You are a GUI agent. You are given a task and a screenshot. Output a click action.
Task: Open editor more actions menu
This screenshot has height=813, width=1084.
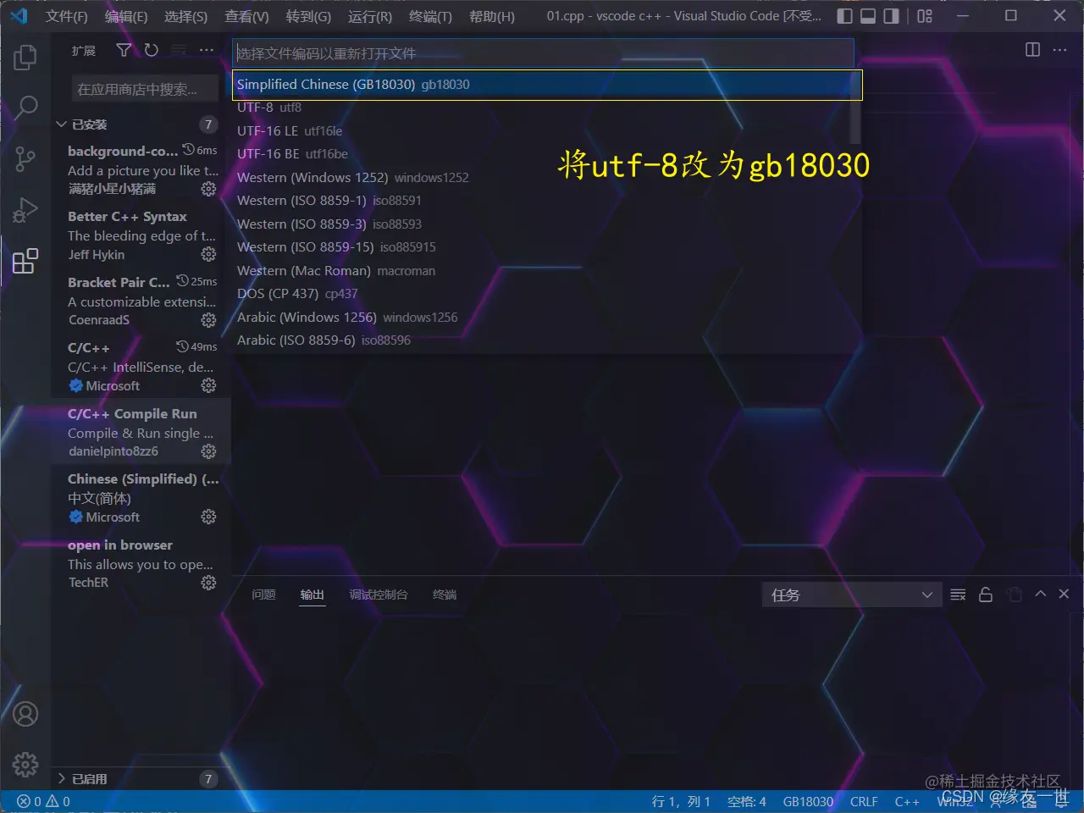click(x=1059, y=50)
